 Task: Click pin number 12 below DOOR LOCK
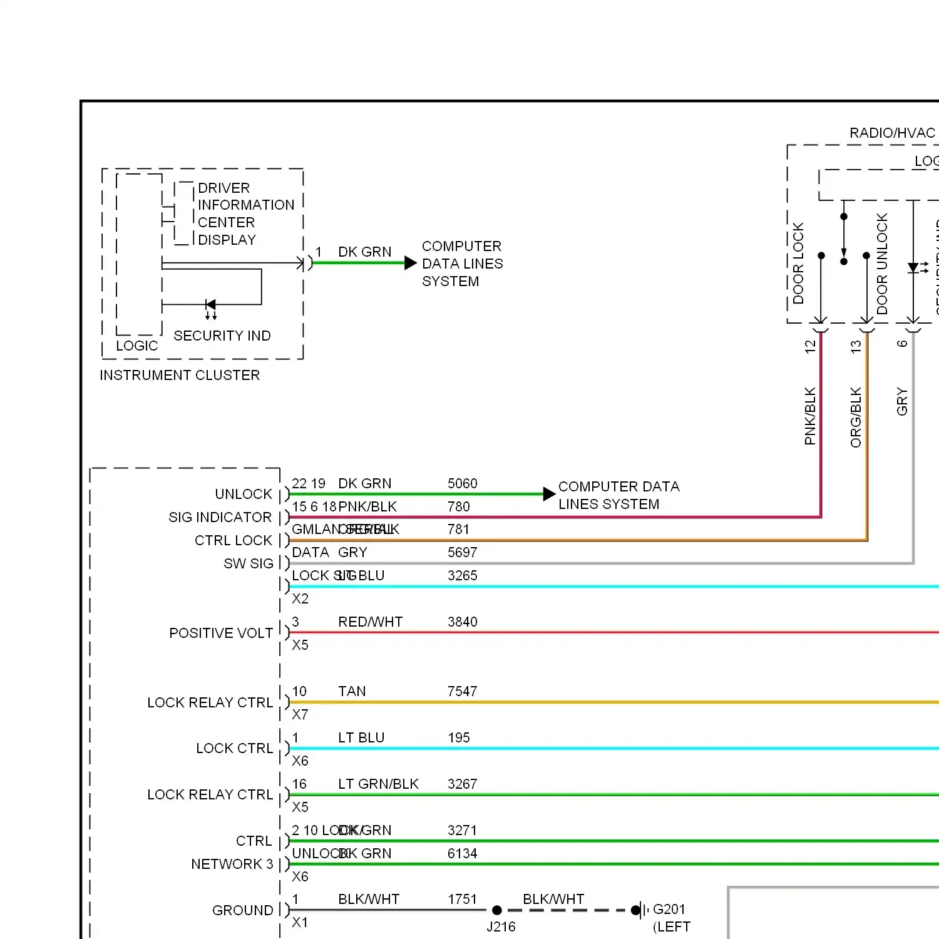point(810,346)
